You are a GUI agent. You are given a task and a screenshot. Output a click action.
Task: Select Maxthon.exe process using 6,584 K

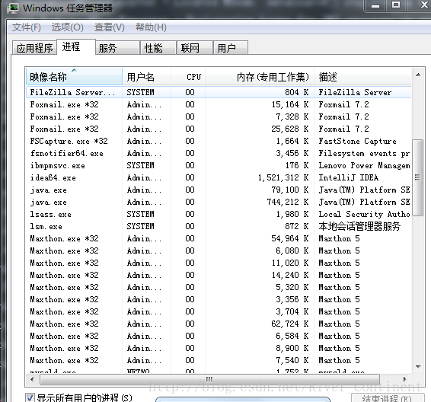point(219,336)
